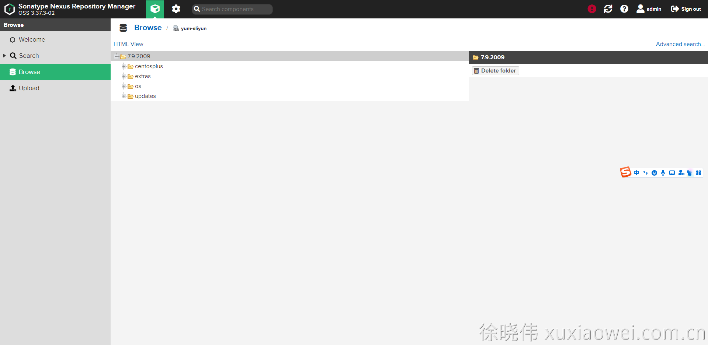Click the microphone icon in IME toolbar

coord(663,173)
